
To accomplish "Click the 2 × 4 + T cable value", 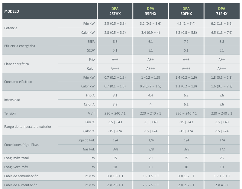I will tap(222, 185).
